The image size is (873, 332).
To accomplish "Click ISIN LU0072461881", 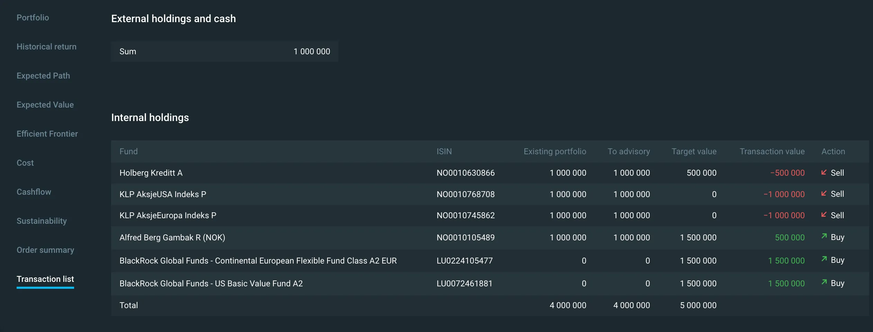I will 465,284.
